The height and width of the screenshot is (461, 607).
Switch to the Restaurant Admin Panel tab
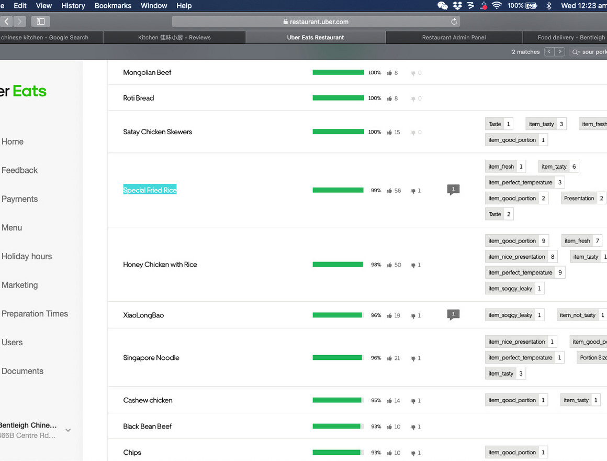[x=454, y=37]
